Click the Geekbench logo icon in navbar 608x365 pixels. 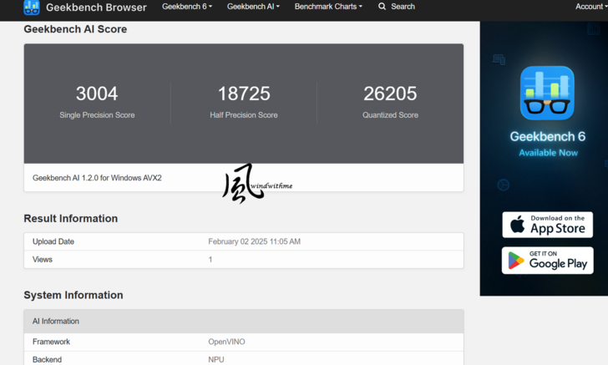point(32,8)
